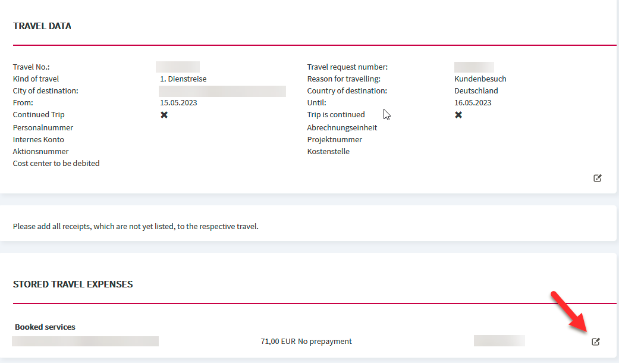Click the edit icon in Travel Data section

coord(597,178)
